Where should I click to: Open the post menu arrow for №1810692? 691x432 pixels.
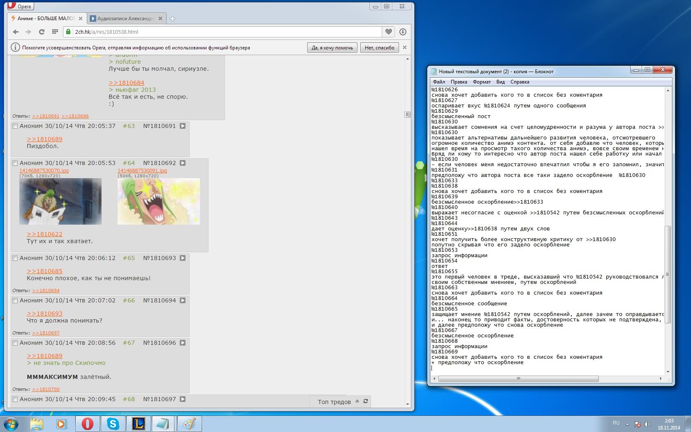183,163
